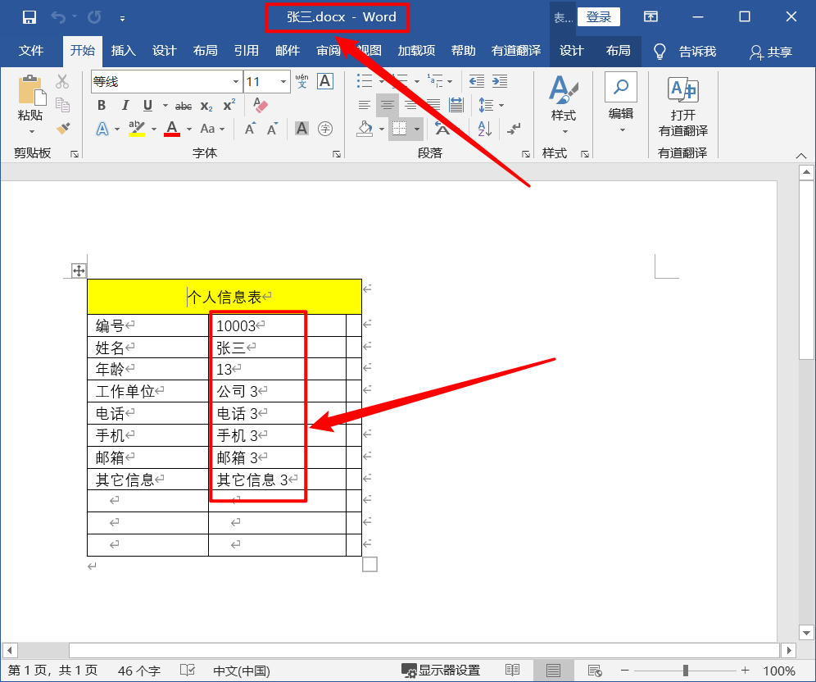Open the 审阅 ribbon tab
The height and width of the screenshot is (682, 816).
[x=329, y=51]
